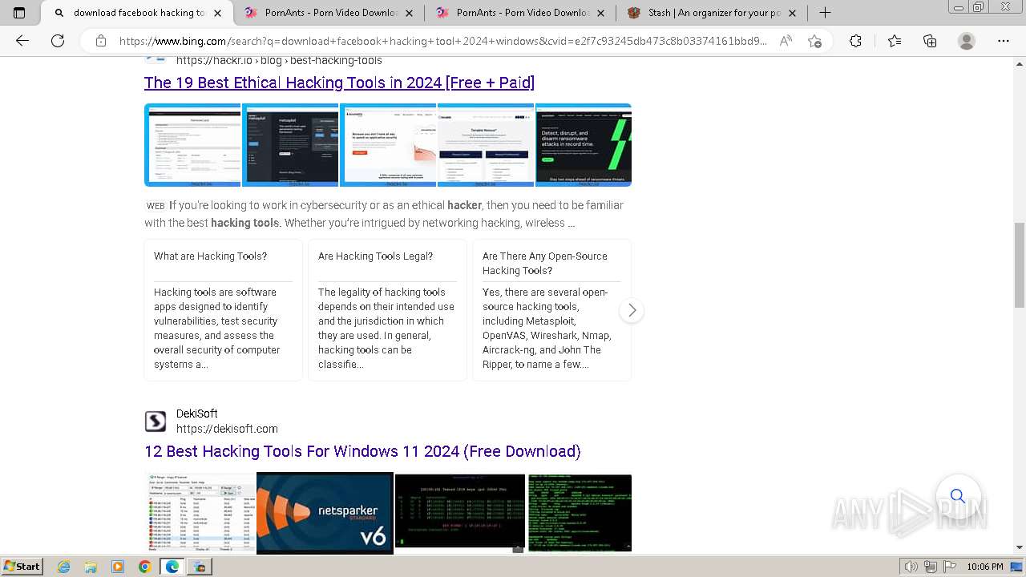Viewport: 1026px width, 577px height.
Task: Open the green terminal text thumbnail
Action: click(x=580, y=513)
